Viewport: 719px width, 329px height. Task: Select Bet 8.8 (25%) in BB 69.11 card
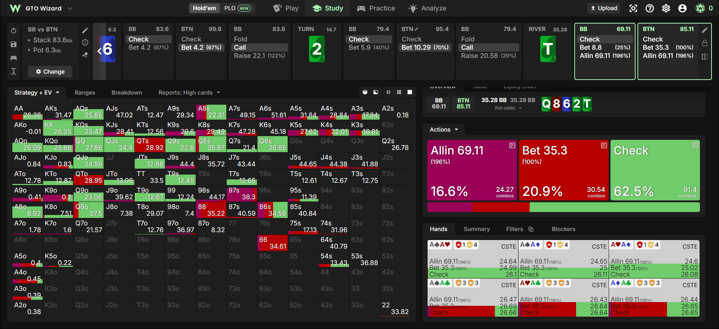[x=605, y=47]
